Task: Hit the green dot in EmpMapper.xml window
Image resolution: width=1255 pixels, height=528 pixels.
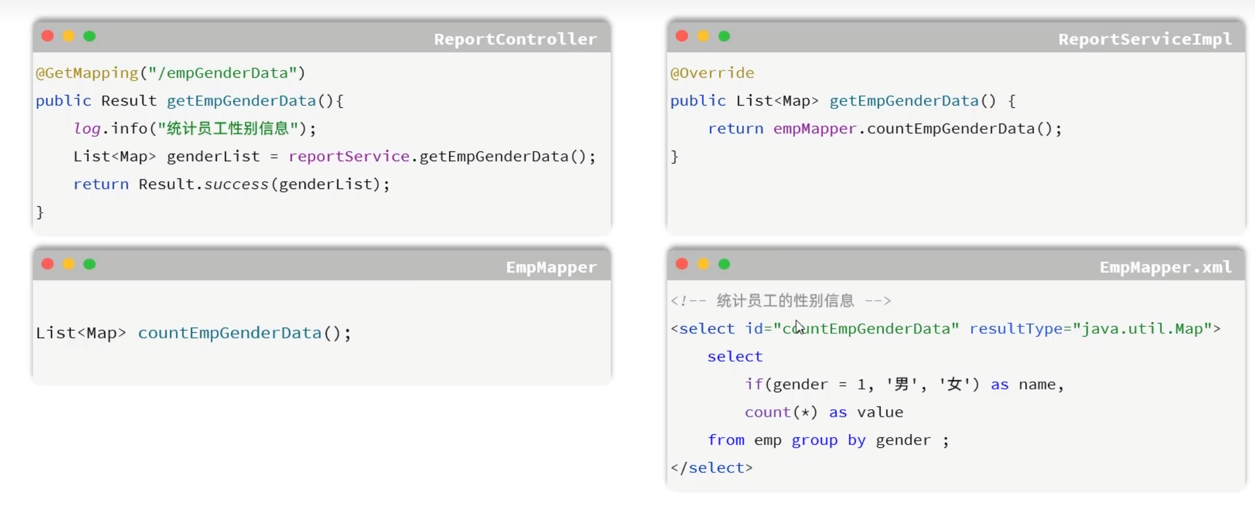Action: (x=724, y=264)
